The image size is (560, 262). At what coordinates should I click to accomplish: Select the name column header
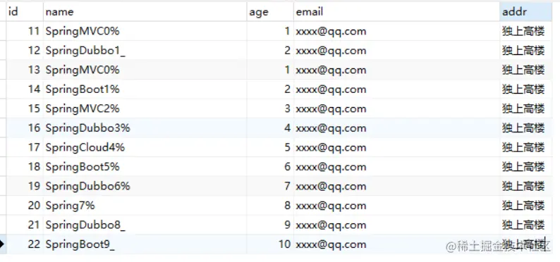(x=145, y=12)
